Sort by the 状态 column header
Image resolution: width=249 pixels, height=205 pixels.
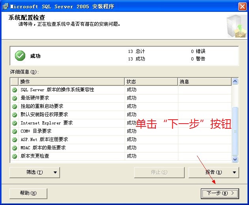coord(151,81)
